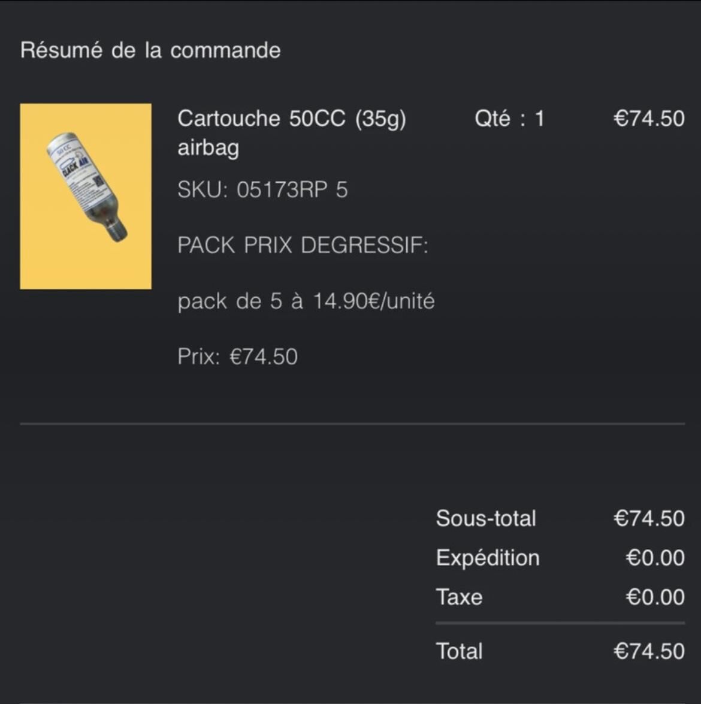
Task: Select the PACK PRIX DEGRESSIF label
Action: [303, 245]
